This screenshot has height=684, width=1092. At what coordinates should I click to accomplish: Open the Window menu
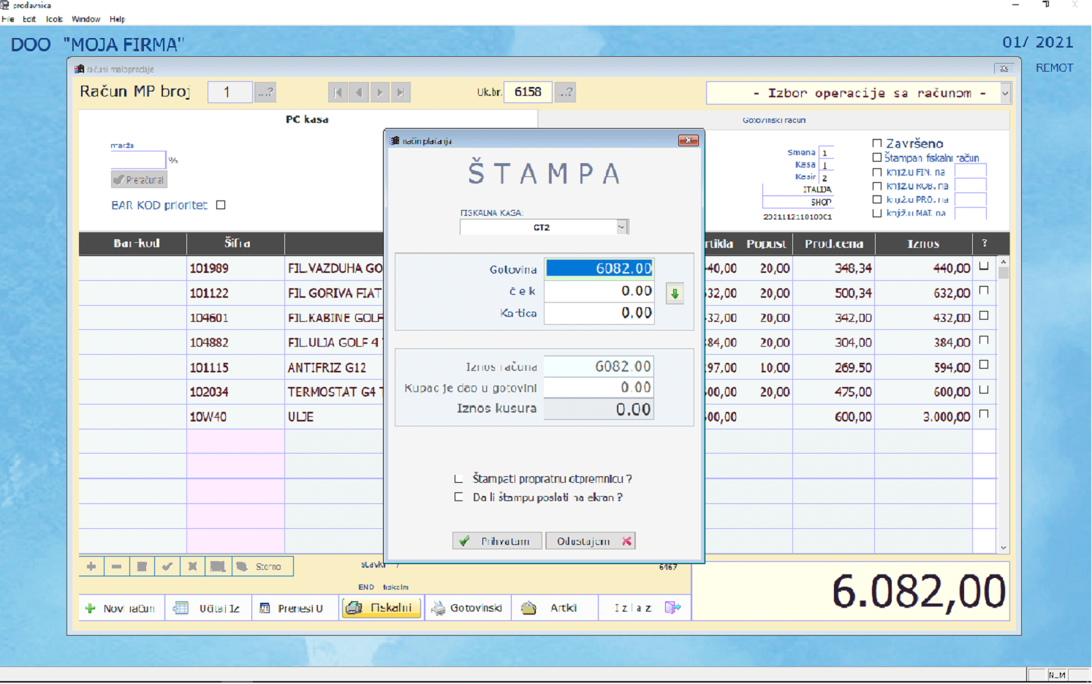[86, 19]
